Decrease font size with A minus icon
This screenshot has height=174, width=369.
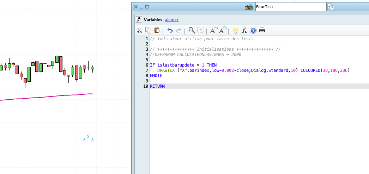214,31
